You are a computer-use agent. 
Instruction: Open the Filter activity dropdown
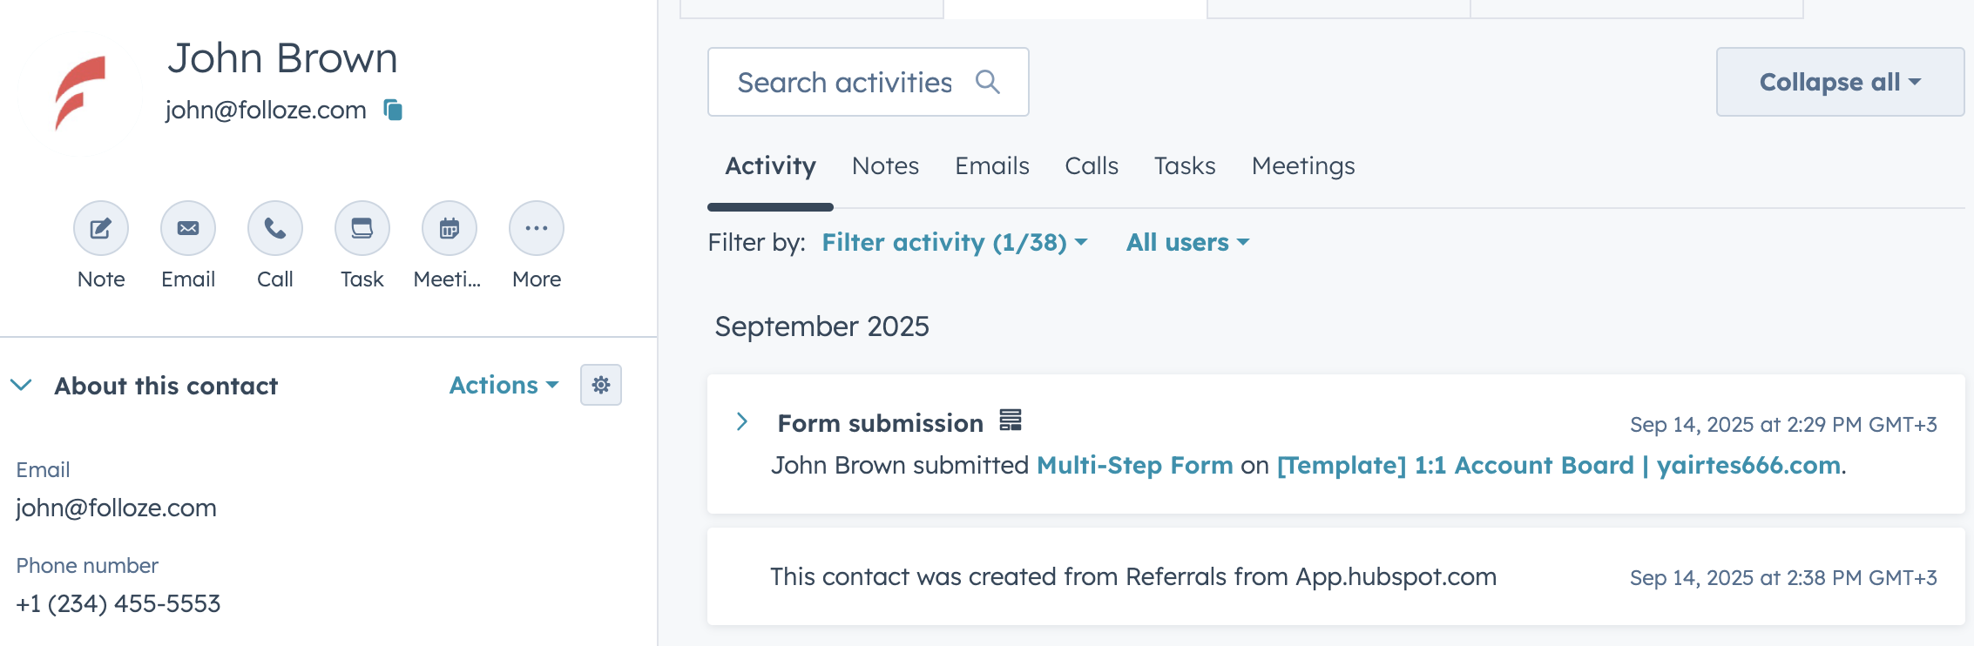pyautogui.click(x=955, y=242)
